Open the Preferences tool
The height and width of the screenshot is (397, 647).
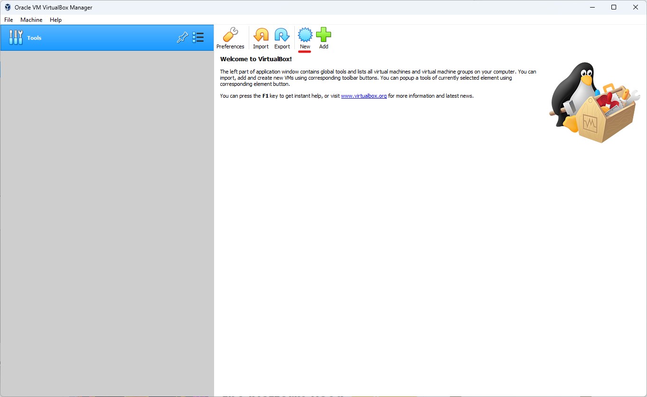pos(230,38)
